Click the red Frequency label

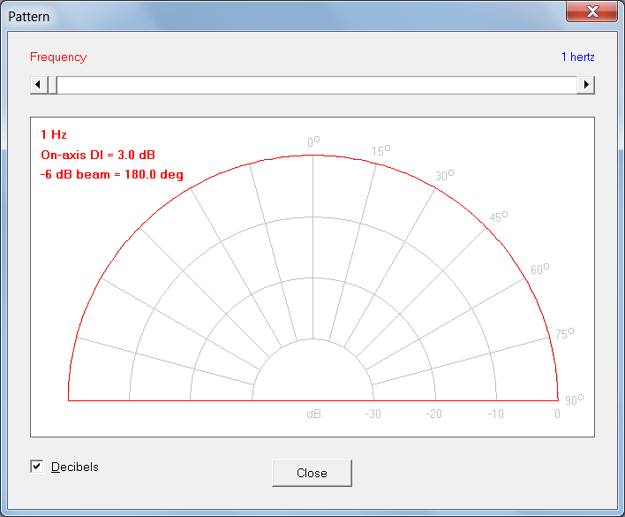pos(58,57)
